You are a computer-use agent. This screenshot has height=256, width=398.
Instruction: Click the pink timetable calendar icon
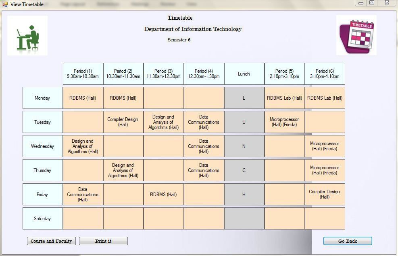(x=356, y=35)
